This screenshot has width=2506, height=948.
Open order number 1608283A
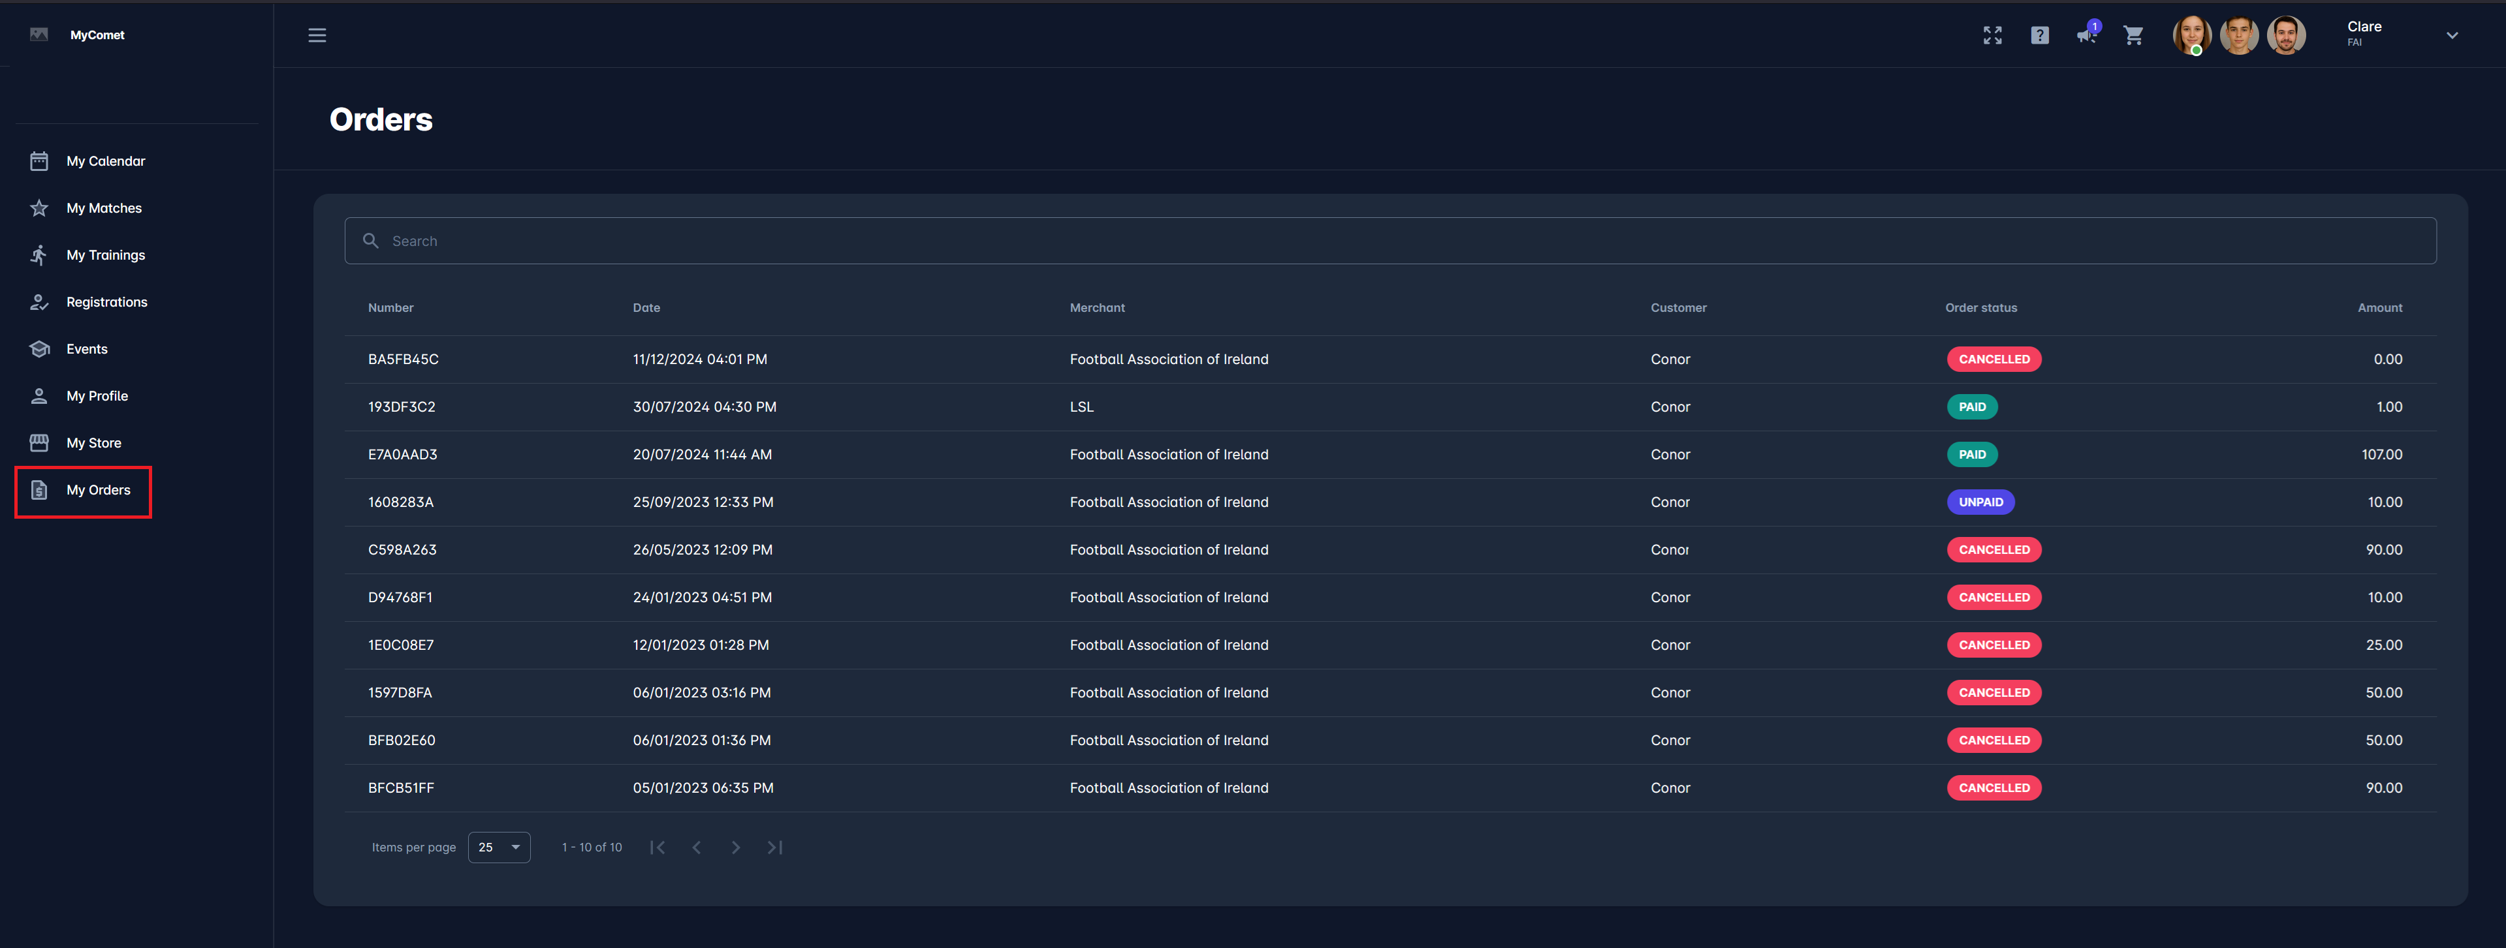coord(401,502)
